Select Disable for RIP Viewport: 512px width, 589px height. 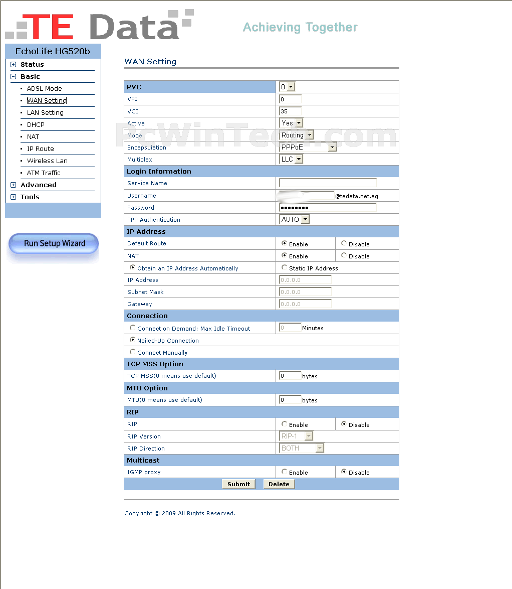coord(344,424)
